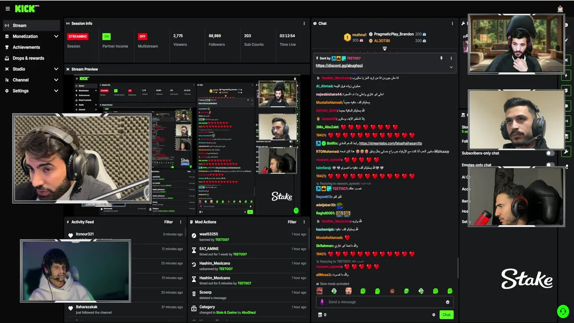Expand the Settings menu chevron

click(56, 91)
